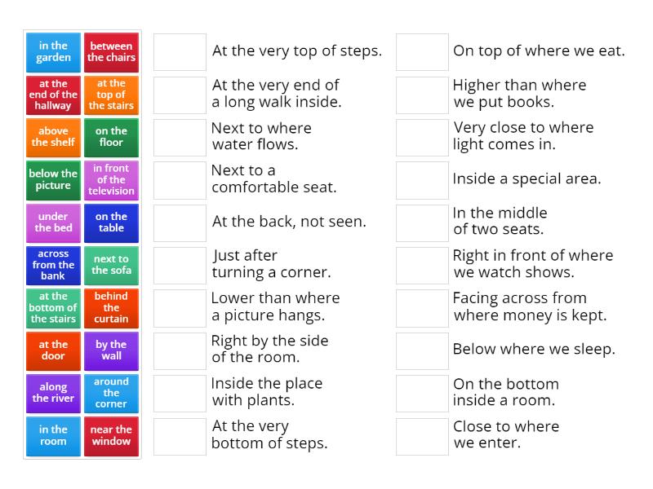The height and width of the screenshot is (489, 653).
Task: Select the 'above the shelf' tile
Action: pos(52,137)
